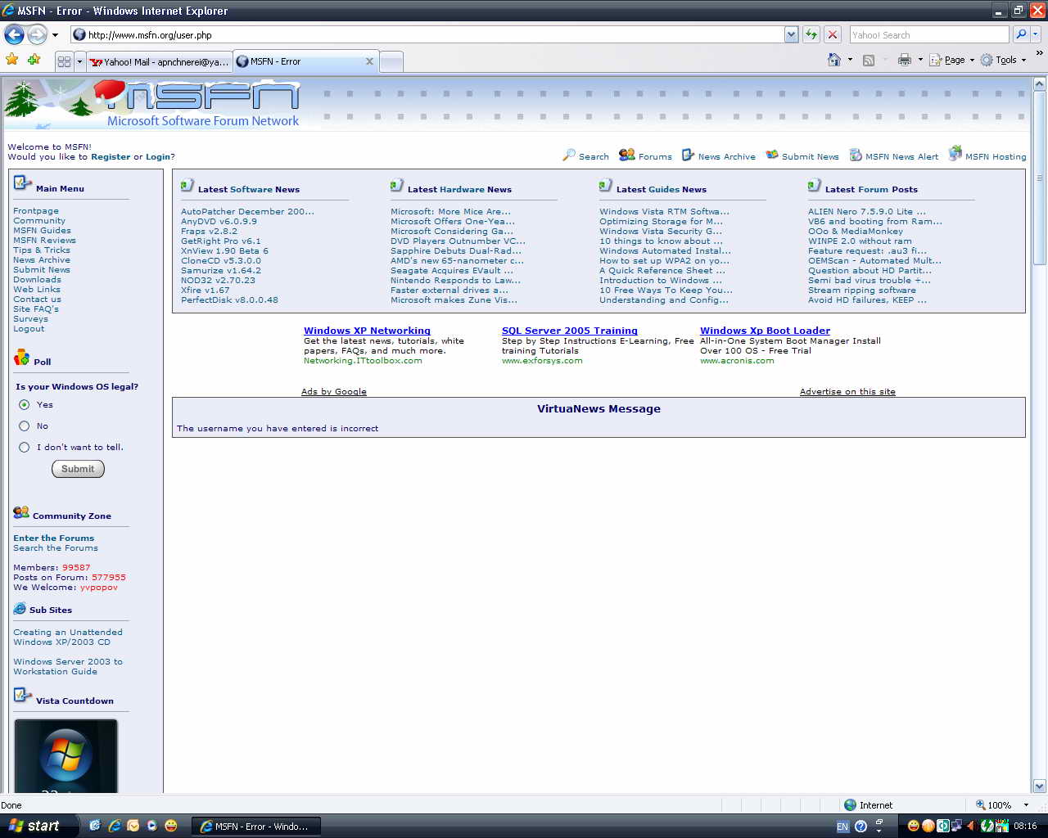The image size is (1048, 838).
Task: Click the page scrollbar down arrow
Action: [1039, 786]
